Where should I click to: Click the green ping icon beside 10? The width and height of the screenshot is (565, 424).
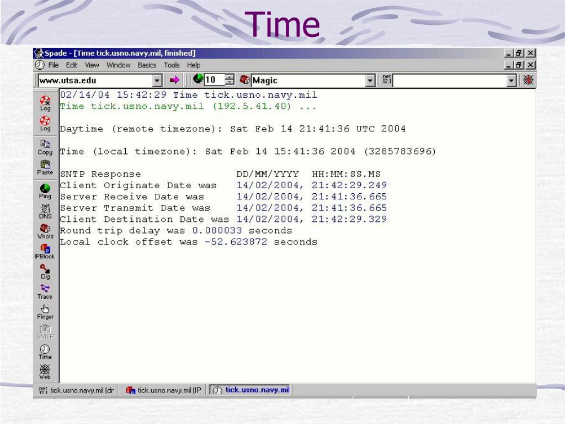coord(198,79)
